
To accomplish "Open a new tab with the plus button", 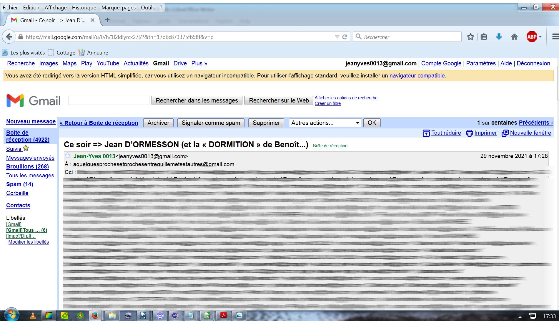I will pos(107,20).
